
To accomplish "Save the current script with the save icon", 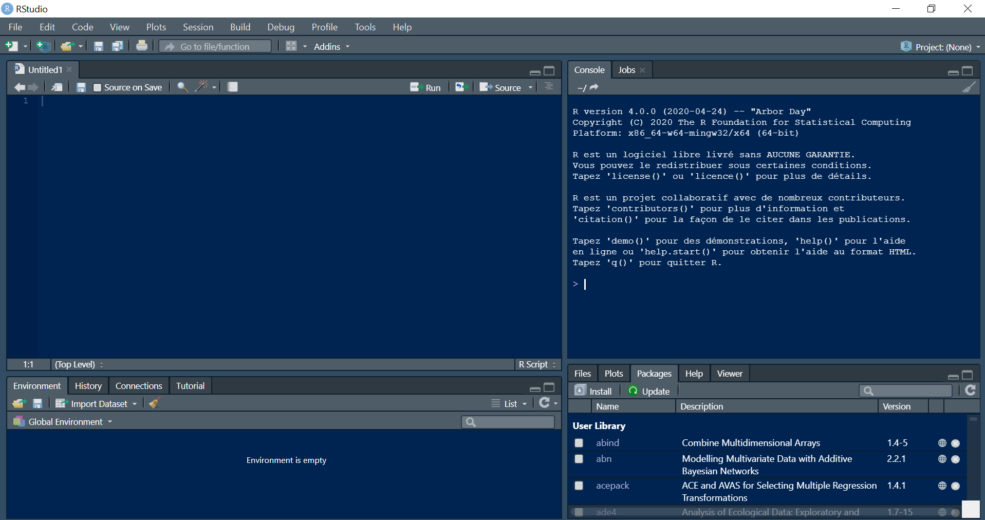I will tap(98, 46).
